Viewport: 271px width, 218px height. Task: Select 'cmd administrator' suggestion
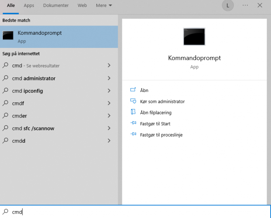(59, 78)
